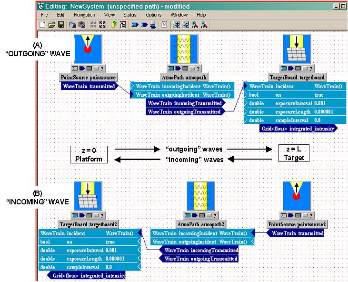
Task: Click targetboard's sampleInterval value 0.0
Action: [318, 120]
